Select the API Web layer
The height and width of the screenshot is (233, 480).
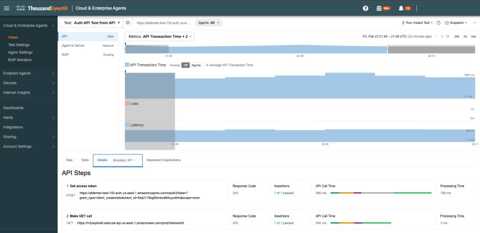pyautogui.click(x=88, y=37)
